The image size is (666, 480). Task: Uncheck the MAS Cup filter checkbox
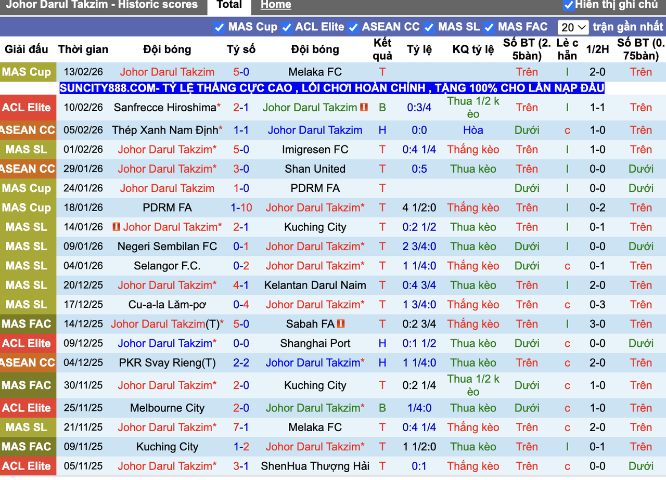pos(219,27)
